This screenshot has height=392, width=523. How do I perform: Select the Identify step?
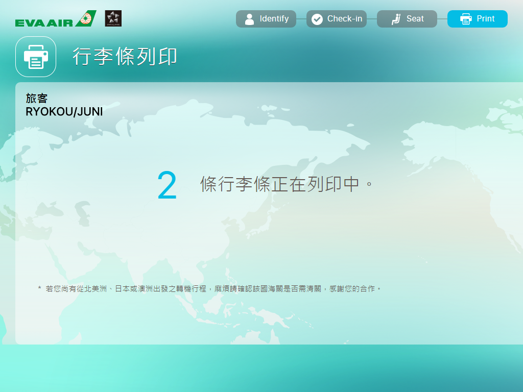coord(266,19)
